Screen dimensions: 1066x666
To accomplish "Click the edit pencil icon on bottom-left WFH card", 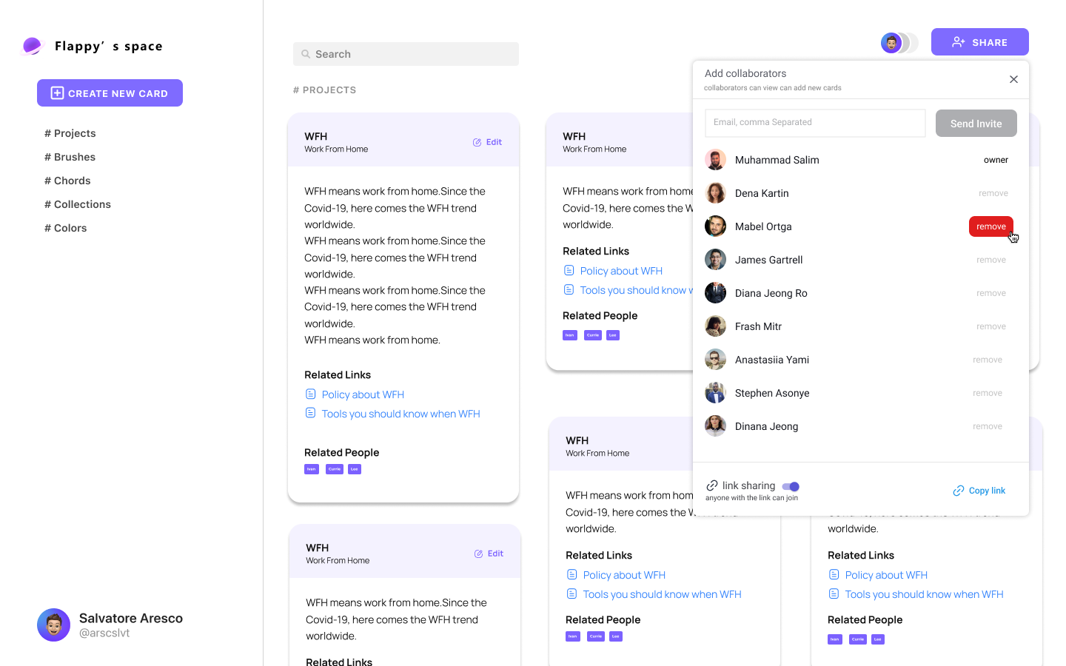I will click(479, 554).
